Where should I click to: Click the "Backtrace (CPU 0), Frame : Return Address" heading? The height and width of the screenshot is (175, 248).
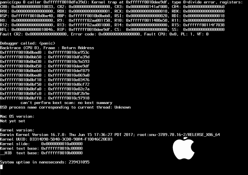click(47, 48)
